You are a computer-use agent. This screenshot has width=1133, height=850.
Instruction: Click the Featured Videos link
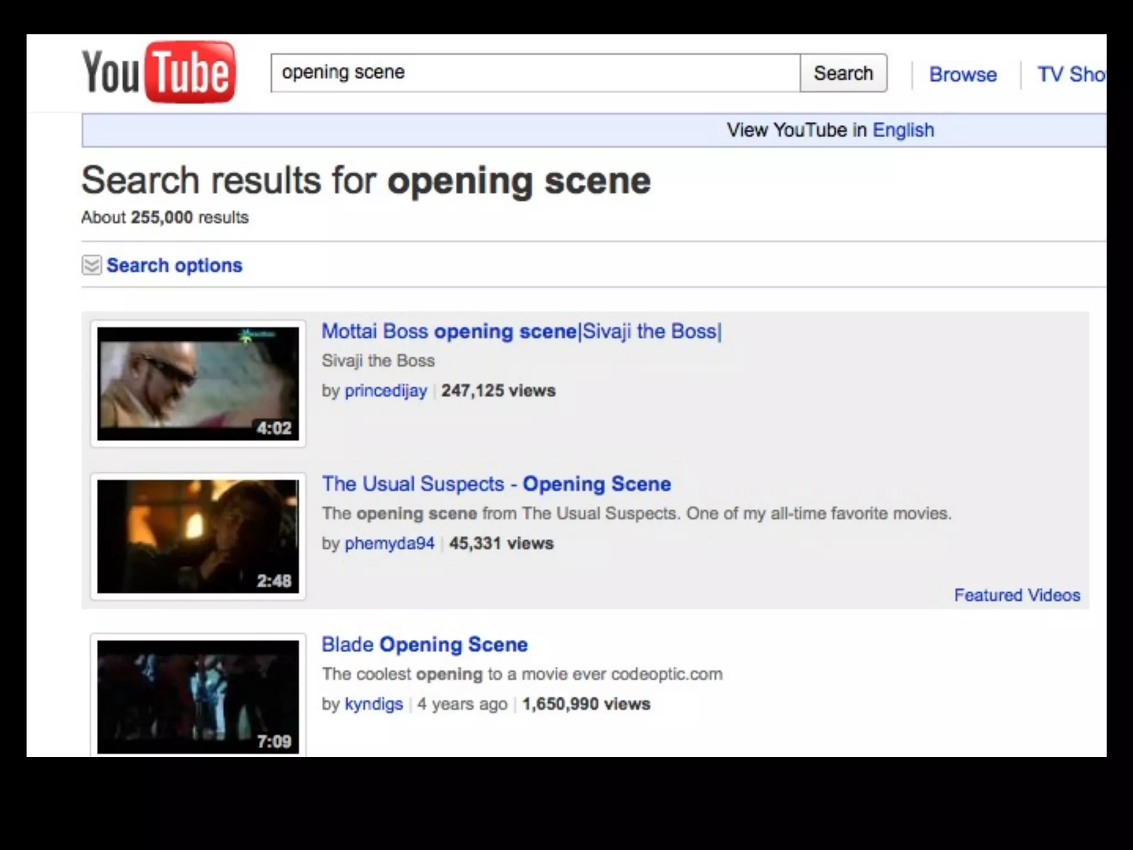(x=1017, y=595)
